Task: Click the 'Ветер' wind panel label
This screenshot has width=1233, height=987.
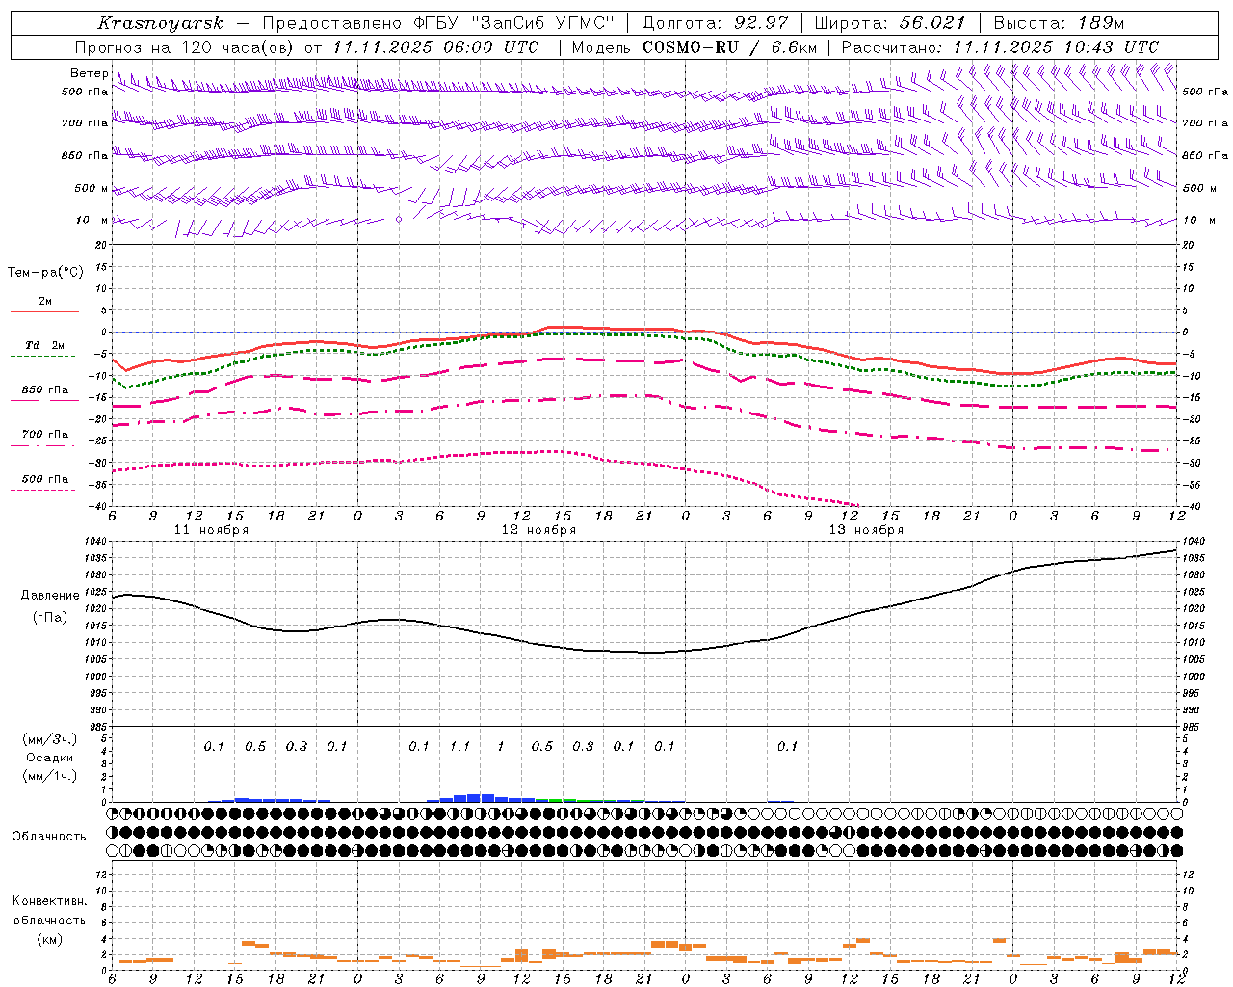Action: 90,73
